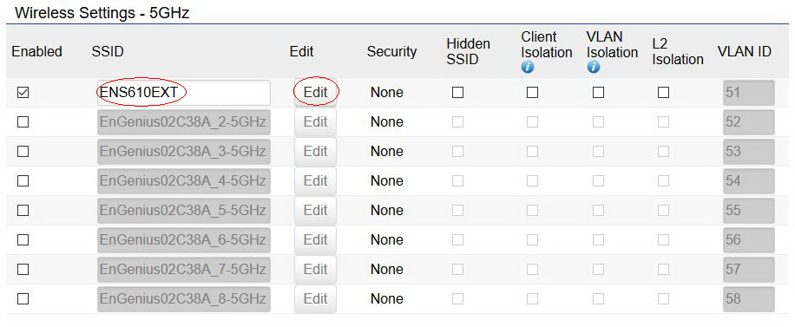
Task: Enable the EnGenius02C38A_8-5GHz SSID checkbox
Action: pos(23,298)
